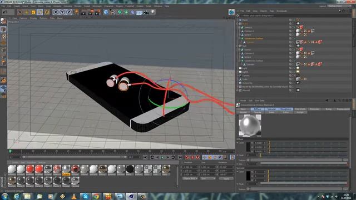Click the red Record Active Objects icon

(x=187, y=157)
